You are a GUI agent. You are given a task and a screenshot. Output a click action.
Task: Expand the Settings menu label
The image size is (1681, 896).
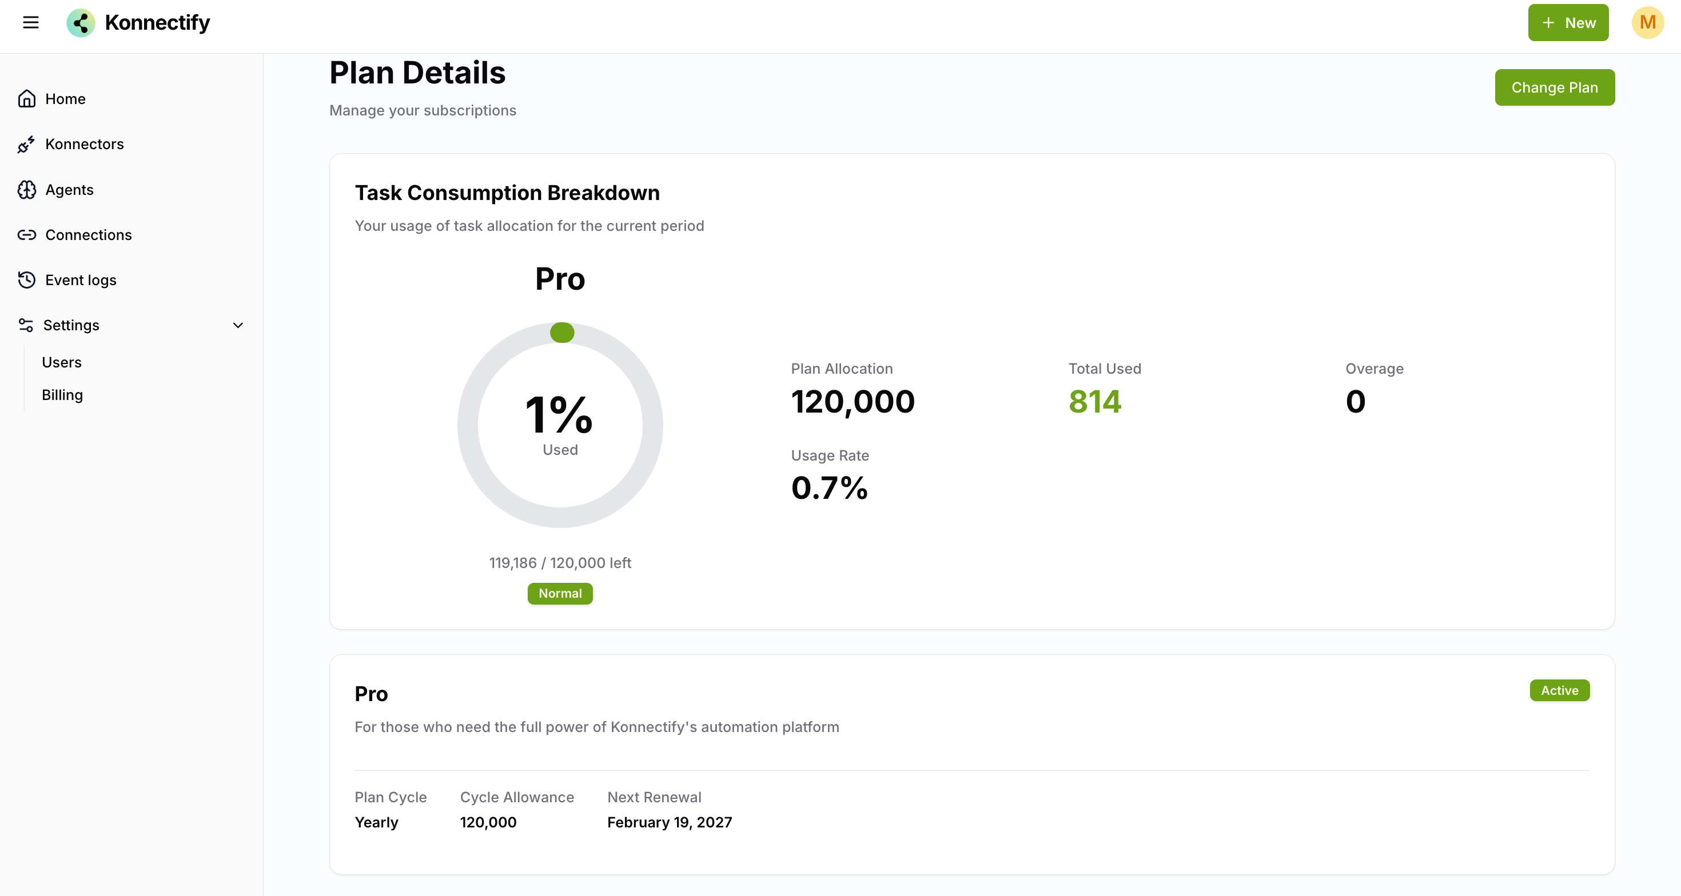(71, 325)
